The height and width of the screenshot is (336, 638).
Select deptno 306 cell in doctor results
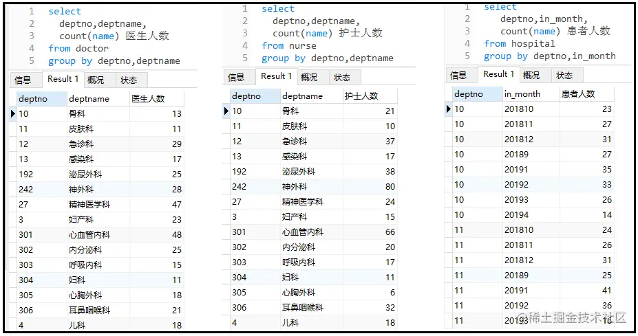(41, 311)
